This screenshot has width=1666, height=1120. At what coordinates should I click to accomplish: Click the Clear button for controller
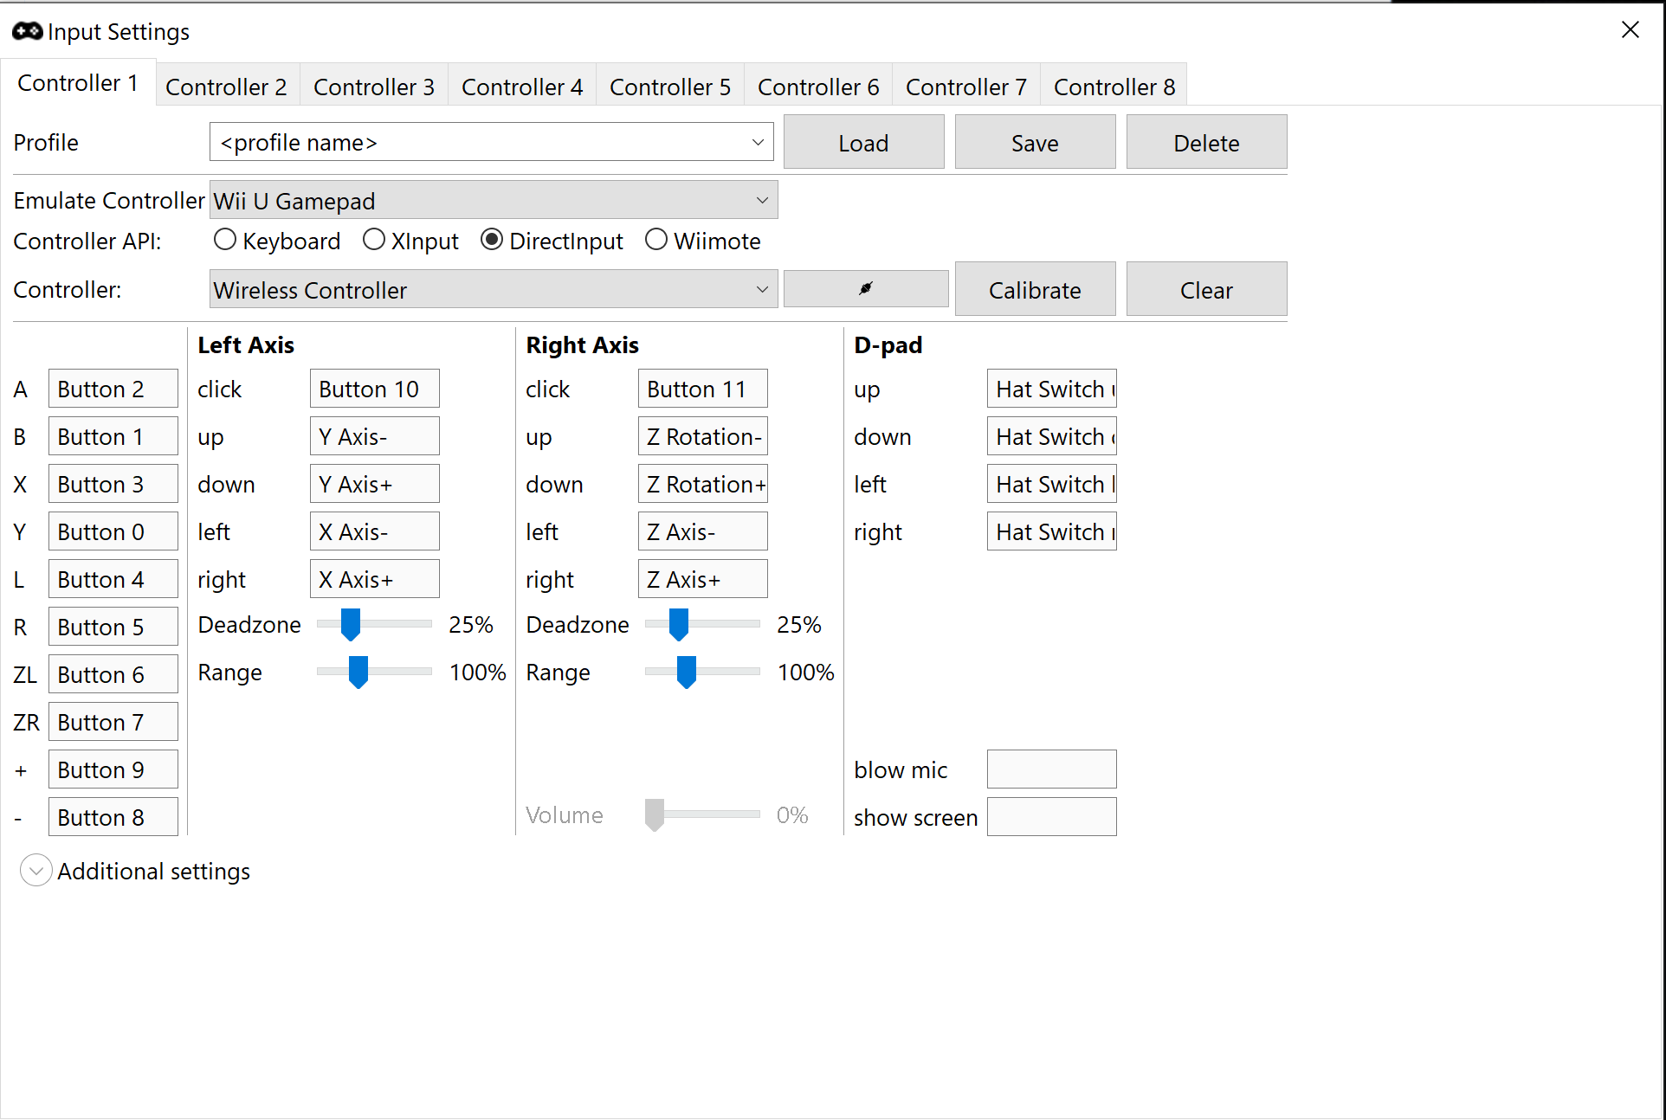click(x=1204, y=289)
